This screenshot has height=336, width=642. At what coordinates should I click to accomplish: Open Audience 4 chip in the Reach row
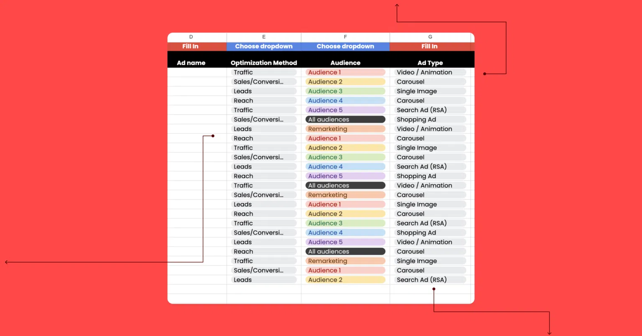tap(345, 101)
